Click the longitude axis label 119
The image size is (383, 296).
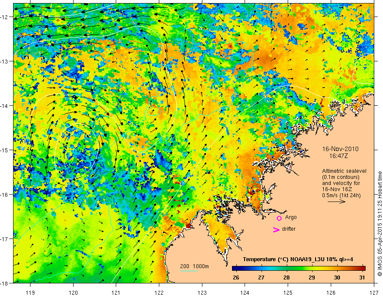(x=30, y=293)
